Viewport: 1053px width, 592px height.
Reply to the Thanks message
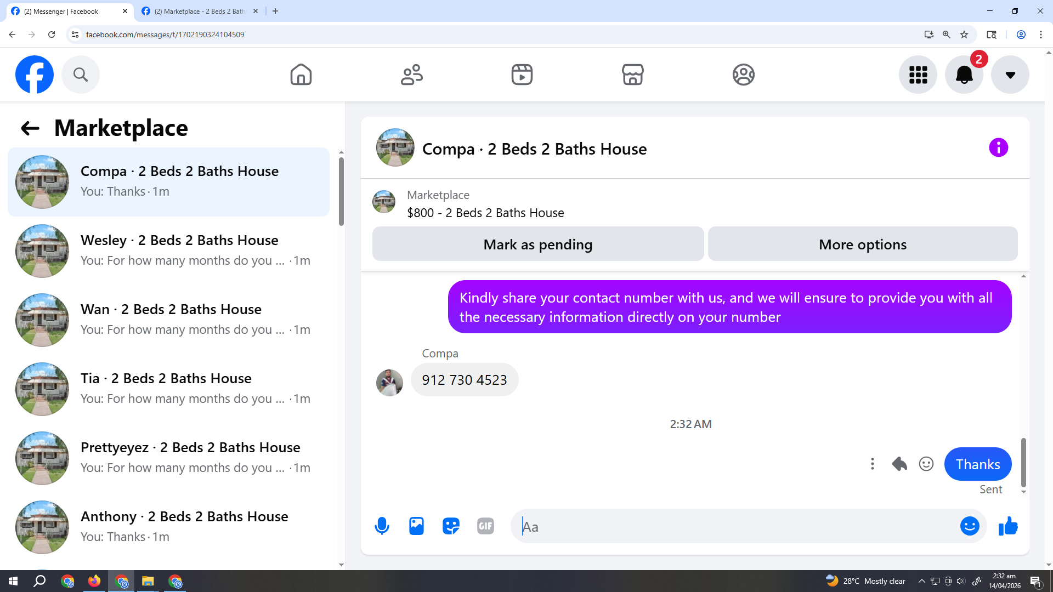(x=899, y=464)
